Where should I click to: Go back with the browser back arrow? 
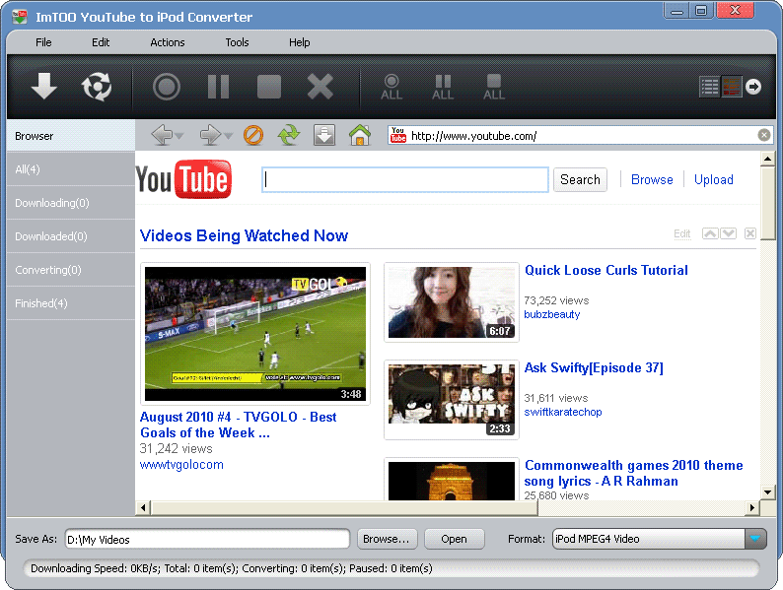(162, 135)
